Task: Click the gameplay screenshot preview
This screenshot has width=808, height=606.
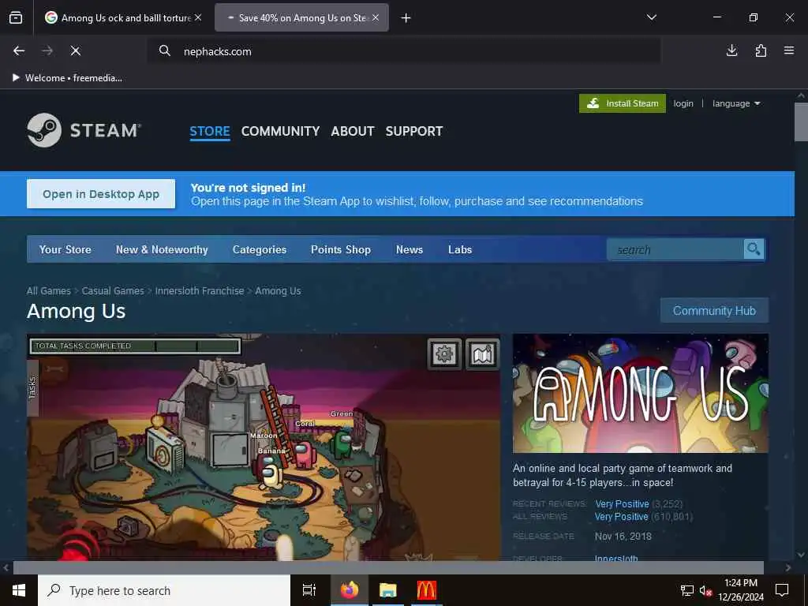Action: click(x=264, y=447)
